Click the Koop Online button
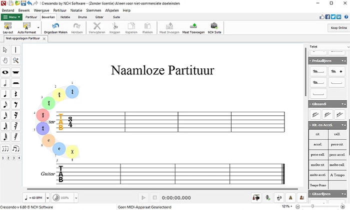Screen dimensions: 350x210 pos(339,28)
